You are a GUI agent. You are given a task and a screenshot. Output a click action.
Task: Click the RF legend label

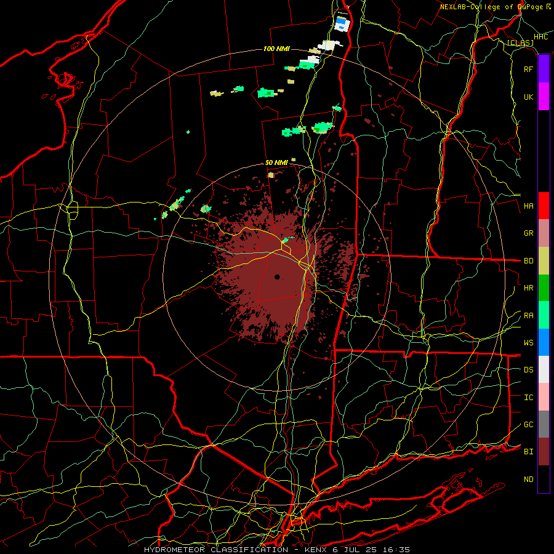coord(528,69)
